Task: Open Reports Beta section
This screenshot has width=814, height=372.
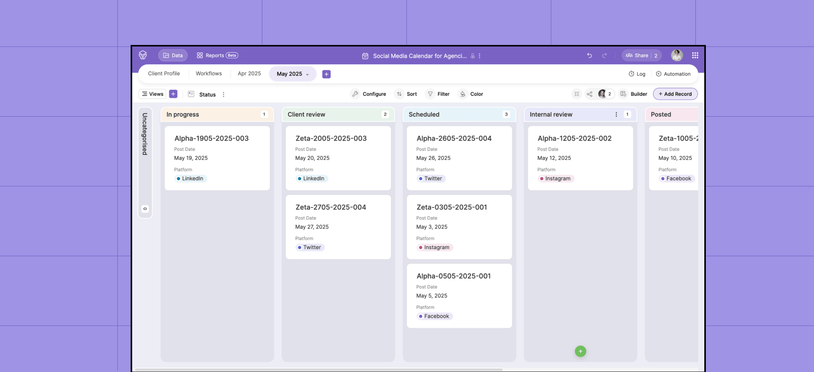Action: click(217, 55)
